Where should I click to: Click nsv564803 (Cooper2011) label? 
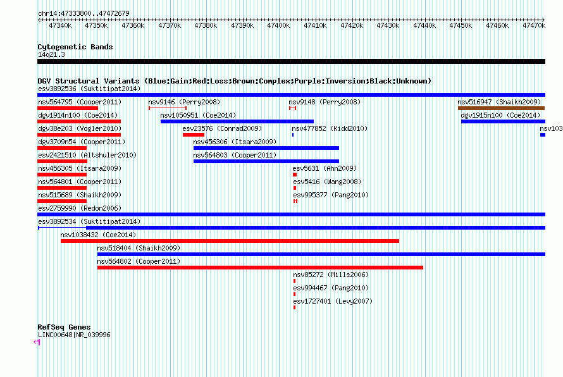pos(235,155)
